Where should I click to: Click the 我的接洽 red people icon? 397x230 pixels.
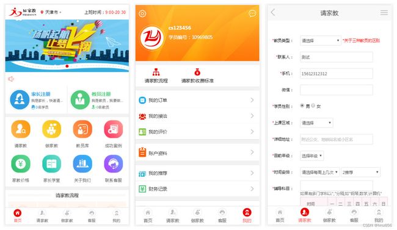pyautogui.click(x=142, y=116)
